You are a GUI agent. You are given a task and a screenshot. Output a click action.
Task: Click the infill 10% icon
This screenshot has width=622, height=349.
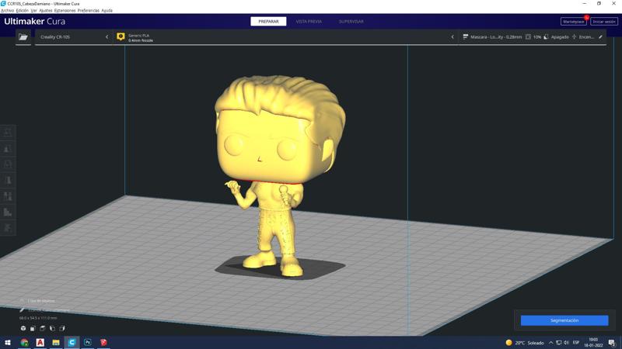[x=528, y=36]
